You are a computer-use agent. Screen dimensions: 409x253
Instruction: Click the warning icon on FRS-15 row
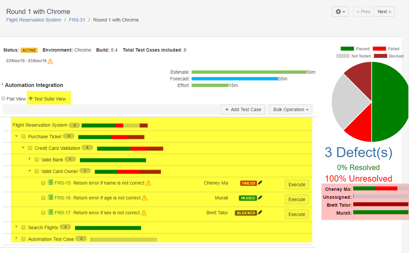coord(148,183)
